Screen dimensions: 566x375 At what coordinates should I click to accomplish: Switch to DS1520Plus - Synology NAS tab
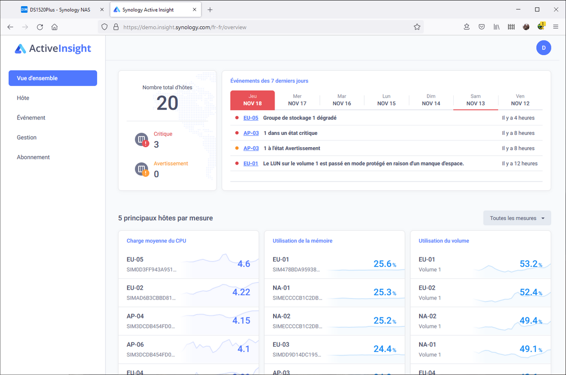pyautogui.click(x=60, y=9)
